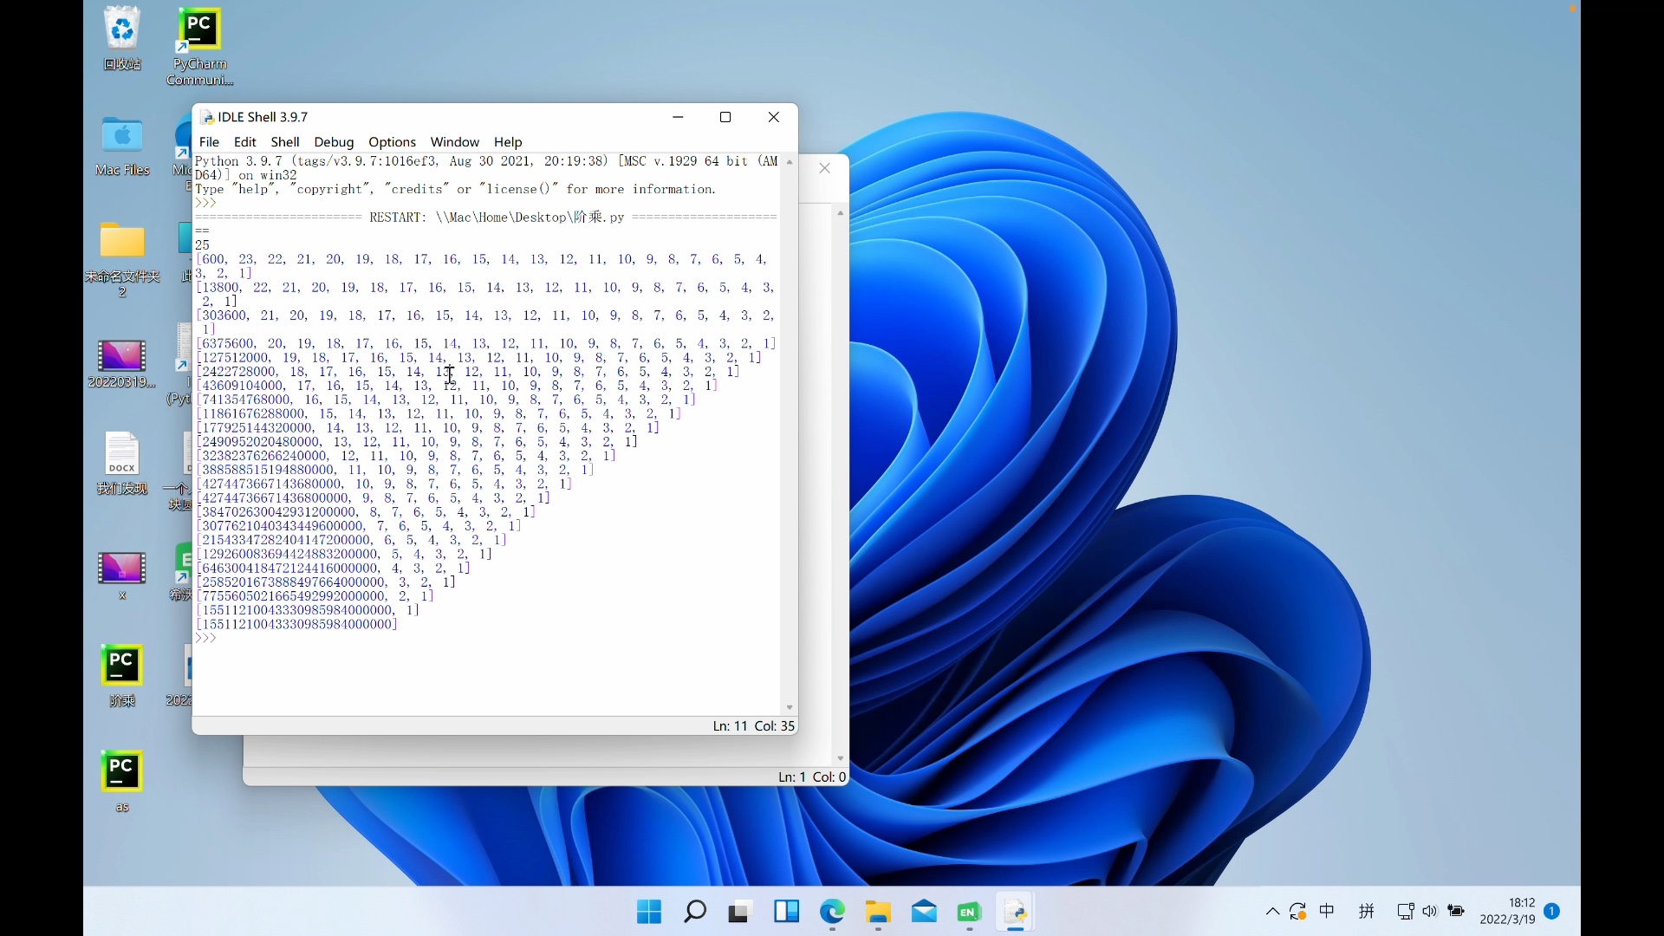This screenshot has height=936, width=1664.
Task: Click the Python IDLE taskbar icon
Action: [1015, 912]
